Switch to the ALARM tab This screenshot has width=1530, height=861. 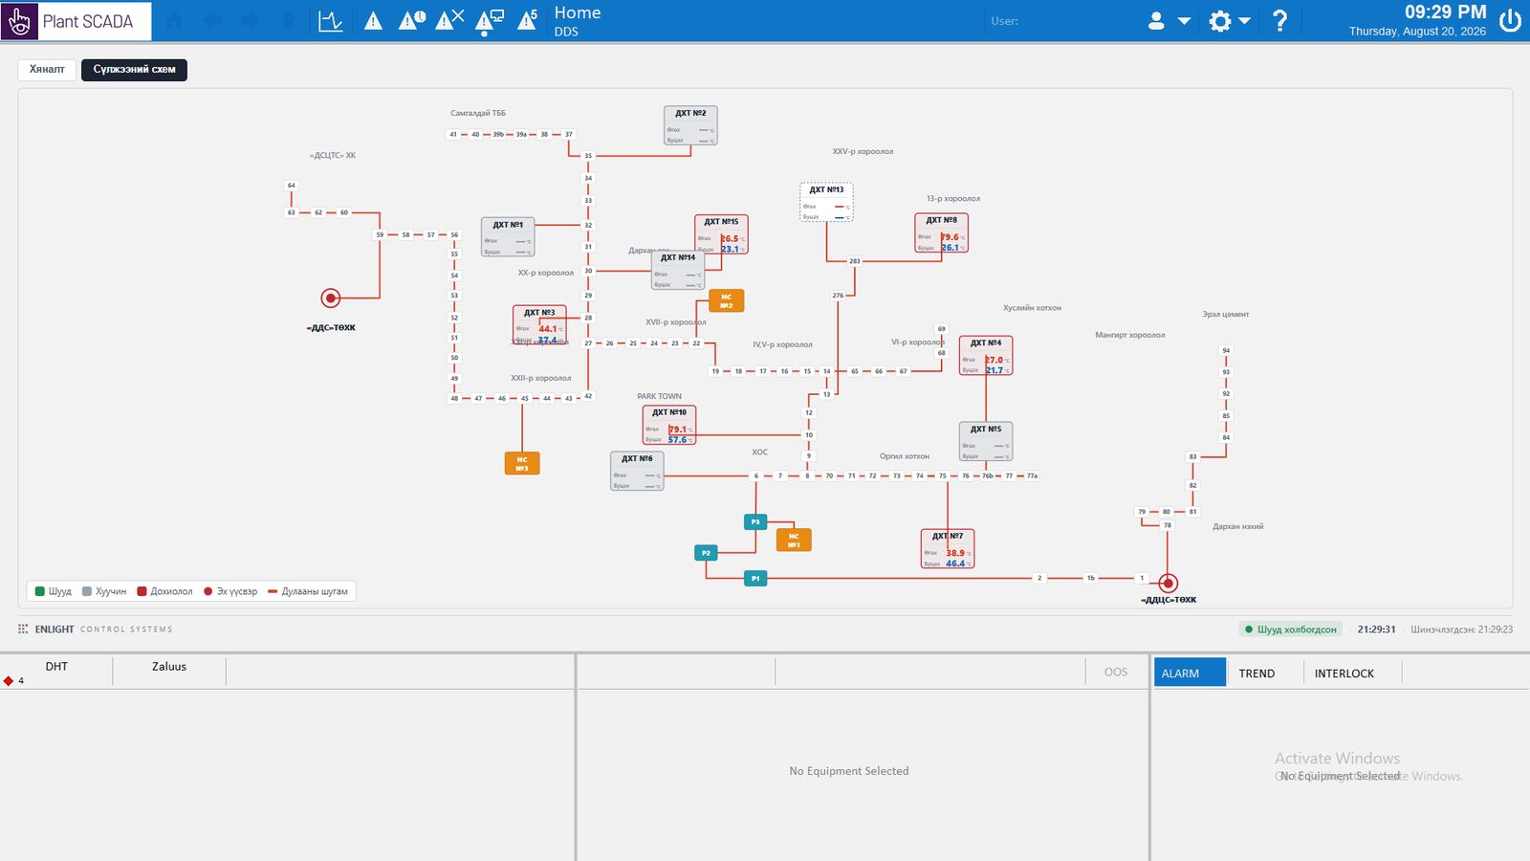click(1190, 673)
